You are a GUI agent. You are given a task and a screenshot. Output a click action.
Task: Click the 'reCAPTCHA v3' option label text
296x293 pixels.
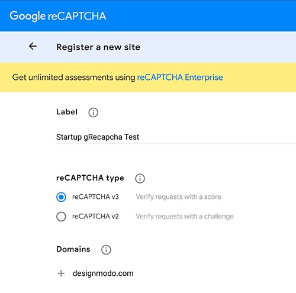click(95, 197)
